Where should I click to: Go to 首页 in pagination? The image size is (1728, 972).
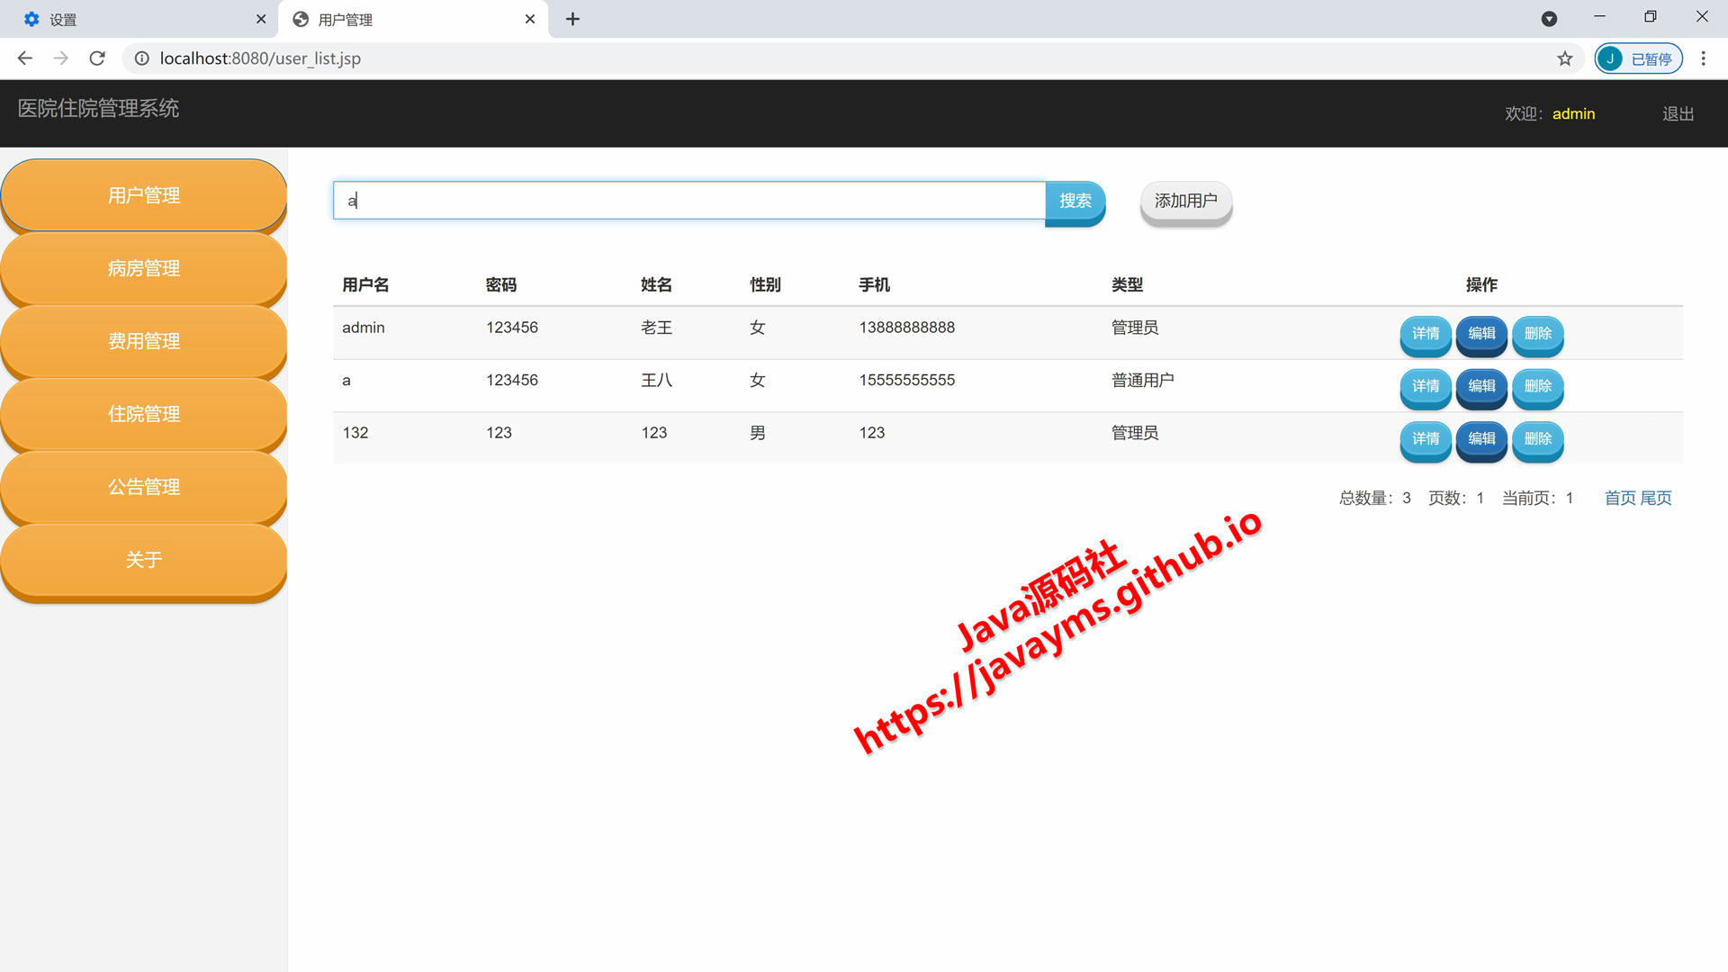[x=1620, y=498]
